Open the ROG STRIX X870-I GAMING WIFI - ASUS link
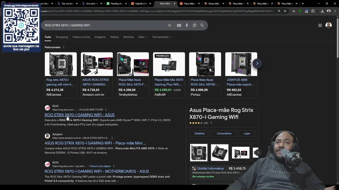This screenshot has width=339, height=190. pyautogui.click(x=79, y=115)
